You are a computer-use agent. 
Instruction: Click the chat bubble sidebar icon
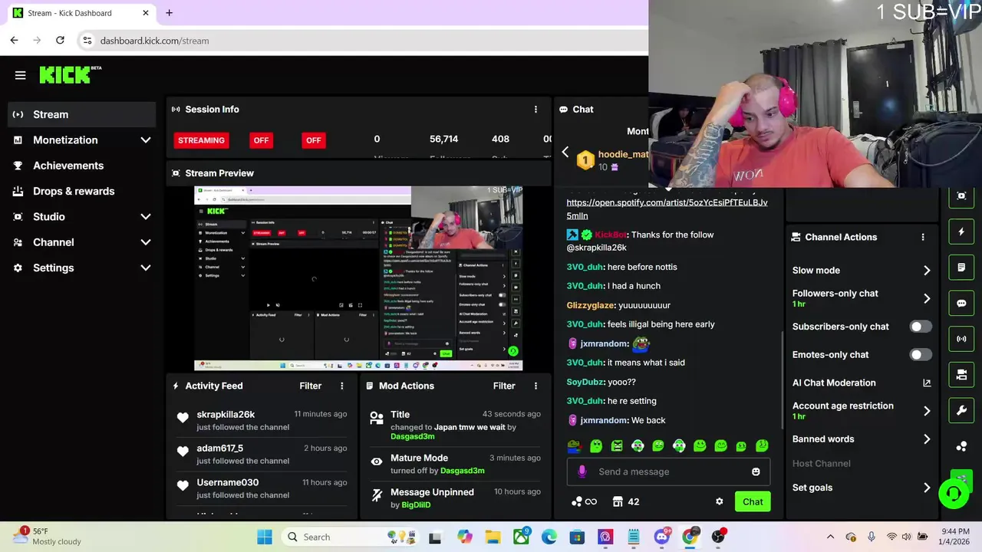[961, 303]
